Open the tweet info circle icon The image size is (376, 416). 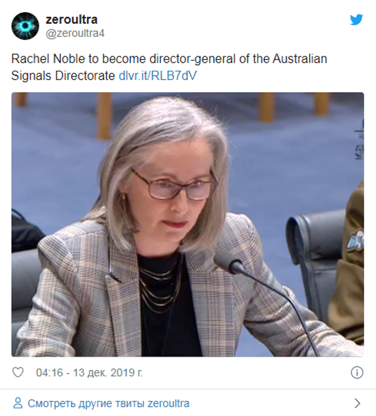click(357, 373)
